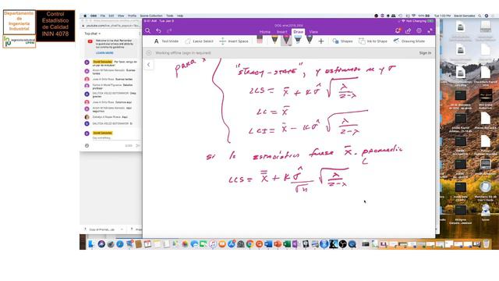Open Spotlight search in menu bar
The width and height of the screenshot is (499, 281).
click(x=480, y=16)
